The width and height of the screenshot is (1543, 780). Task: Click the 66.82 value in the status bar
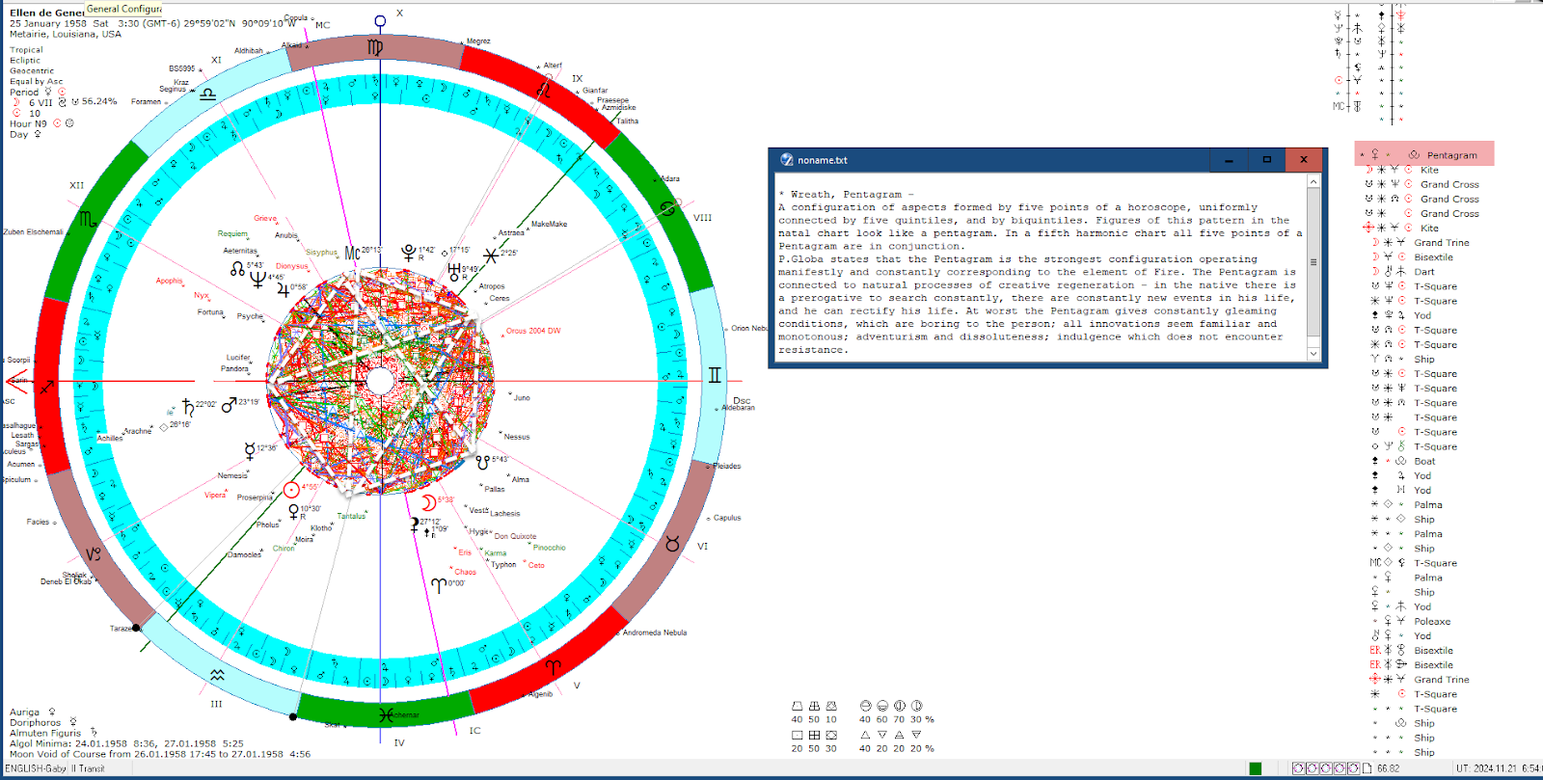click(1389, 768)
